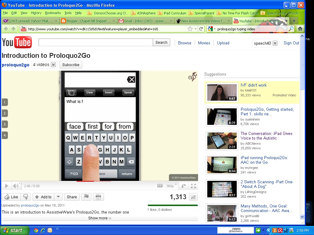Open the Add to dropdown arrow
This screenshot has width=314, height=235.
point(58,197)
